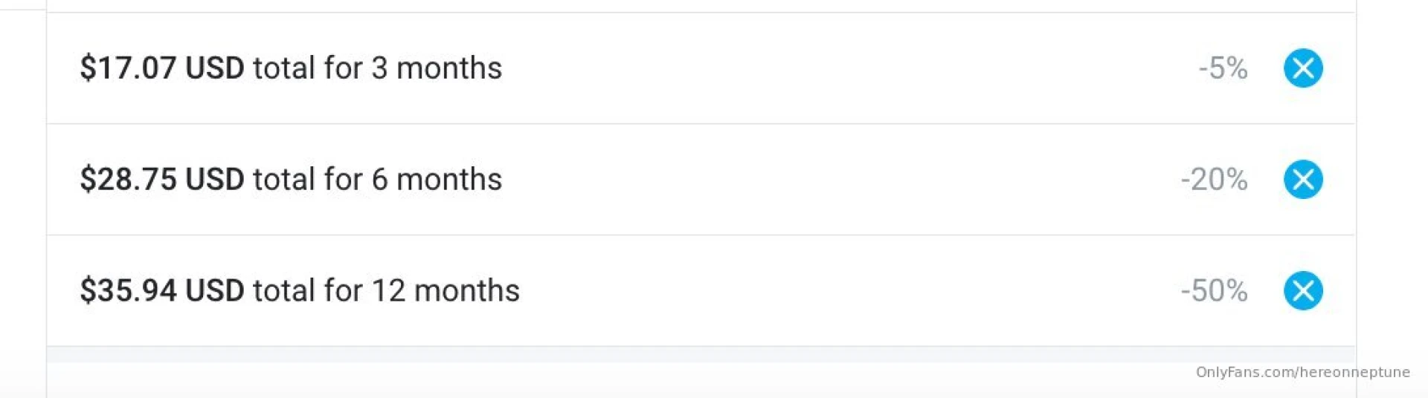Click the $35.94 price amount
Image resolution: width=1428 pixels, height=398 pixels.
coord(128,290)
